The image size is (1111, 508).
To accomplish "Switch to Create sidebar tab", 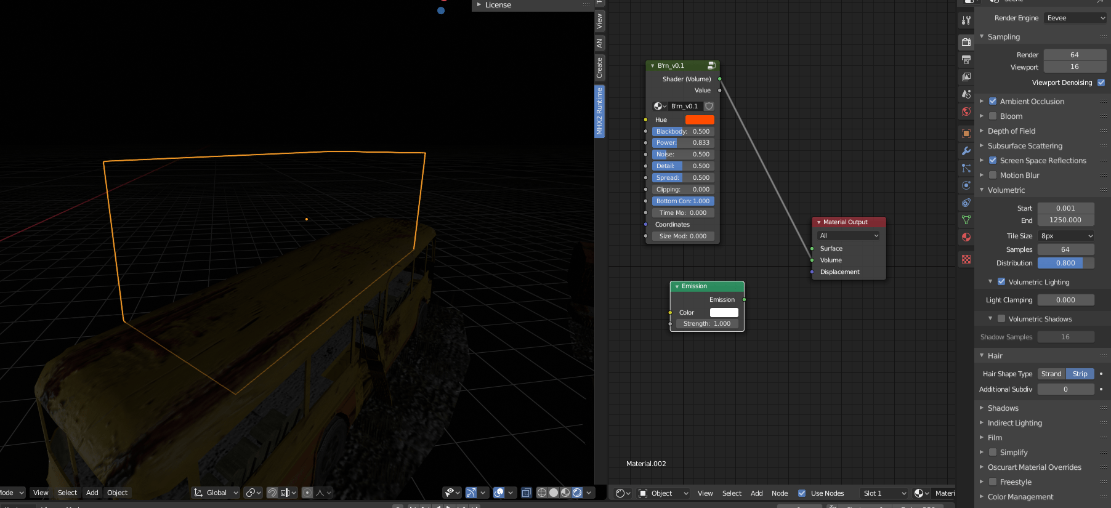I will tap(599, 68).
